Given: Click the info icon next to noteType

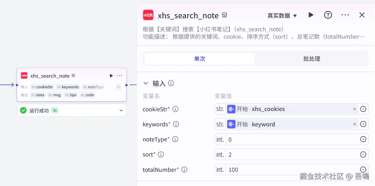Looking at the screenshot, I should 175,139.
